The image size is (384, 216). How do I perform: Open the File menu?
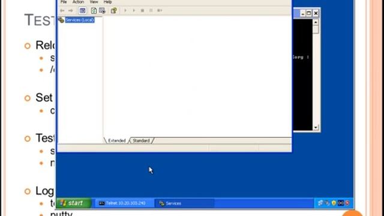(x=64, y=2)
